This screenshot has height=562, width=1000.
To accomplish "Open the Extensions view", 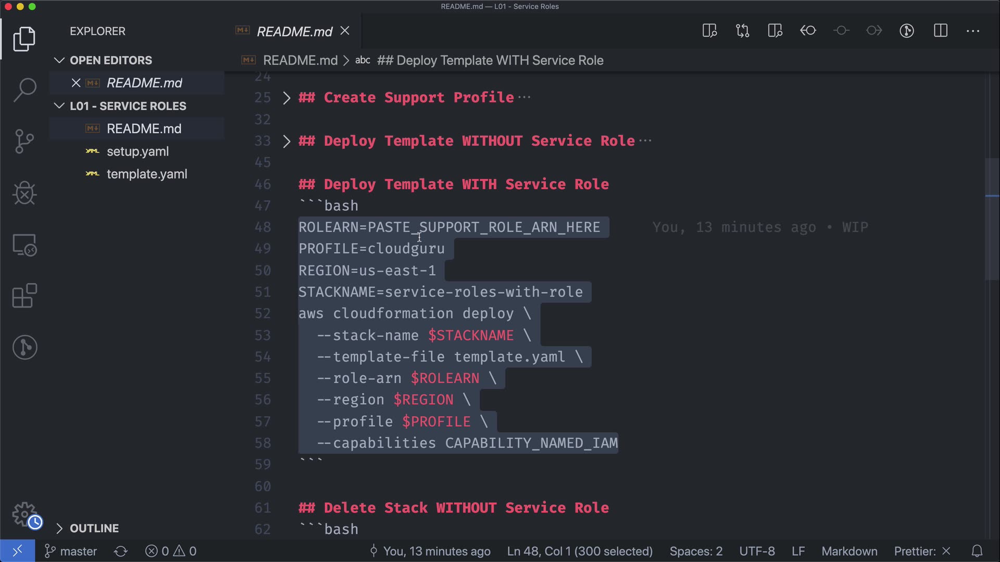I will [x=24, y=296].
